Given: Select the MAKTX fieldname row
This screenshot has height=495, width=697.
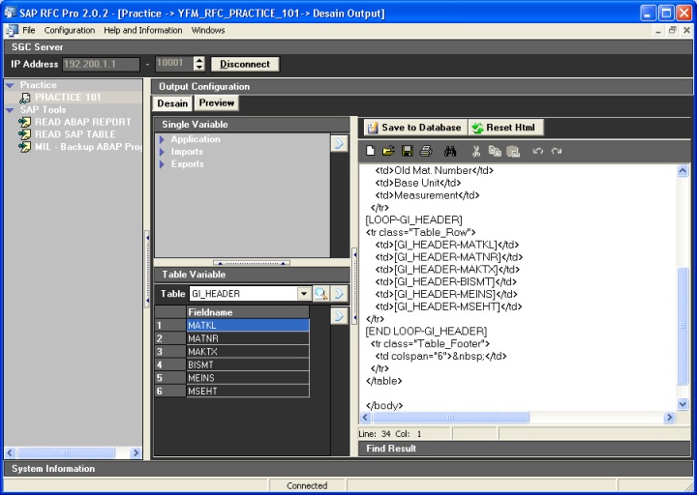Looking at the screenshot, I should [x=247, y=352].
